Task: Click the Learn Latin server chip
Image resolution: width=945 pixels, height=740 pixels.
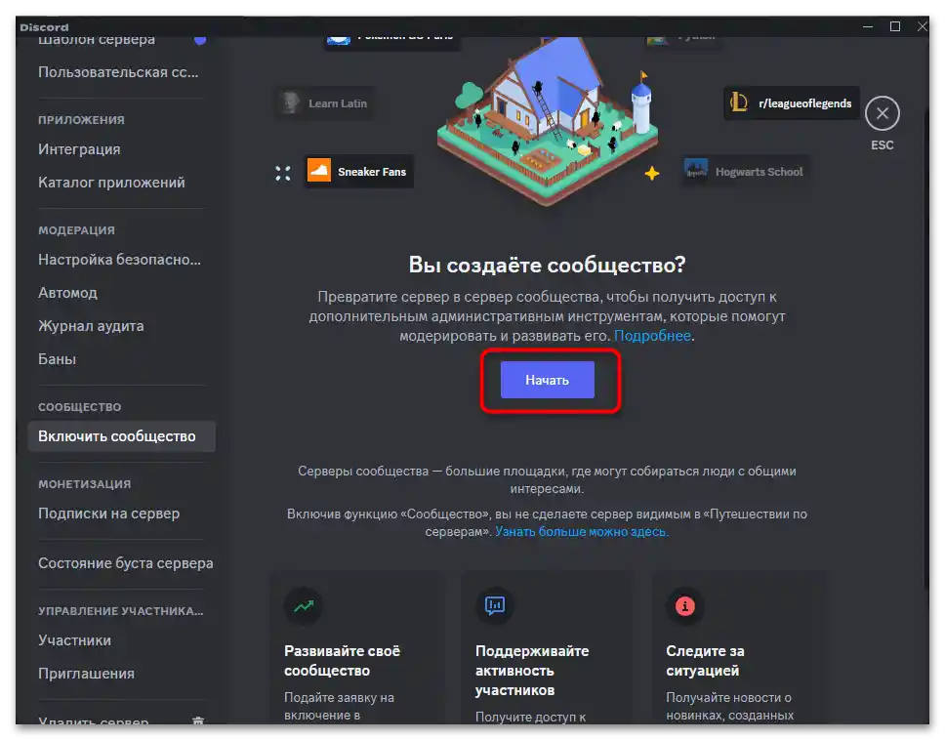Action: (x=324, y=103)
